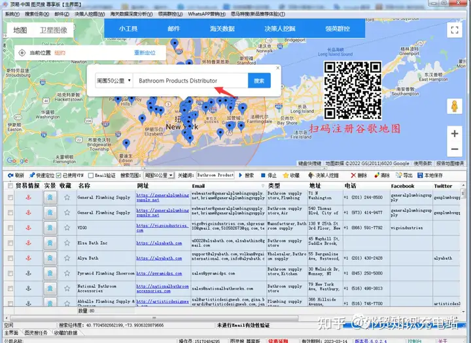471x343 pixels.
Task: Open the Email column filter arrow
Action: click(263, 186)
